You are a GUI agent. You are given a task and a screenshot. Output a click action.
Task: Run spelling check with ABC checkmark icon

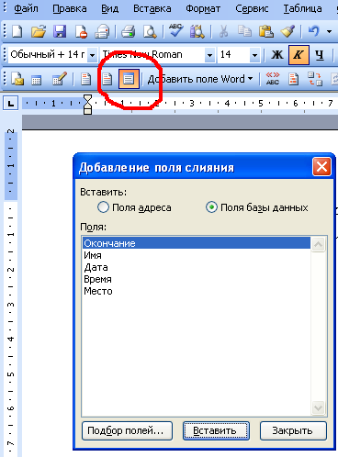point(176,30)
